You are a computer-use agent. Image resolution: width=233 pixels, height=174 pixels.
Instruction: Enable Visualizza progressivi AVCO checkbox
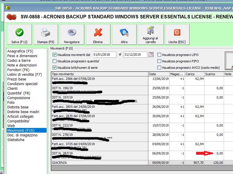159,67
